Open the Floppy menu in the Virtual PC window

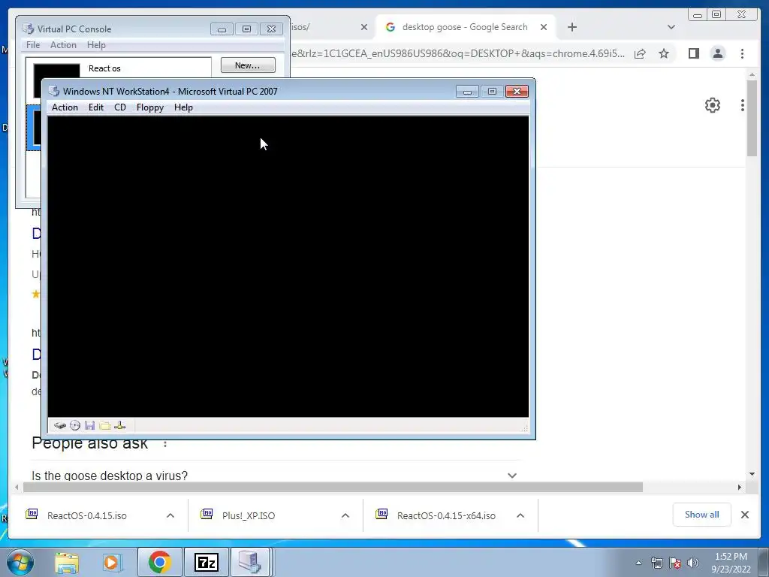coord(150,107)
